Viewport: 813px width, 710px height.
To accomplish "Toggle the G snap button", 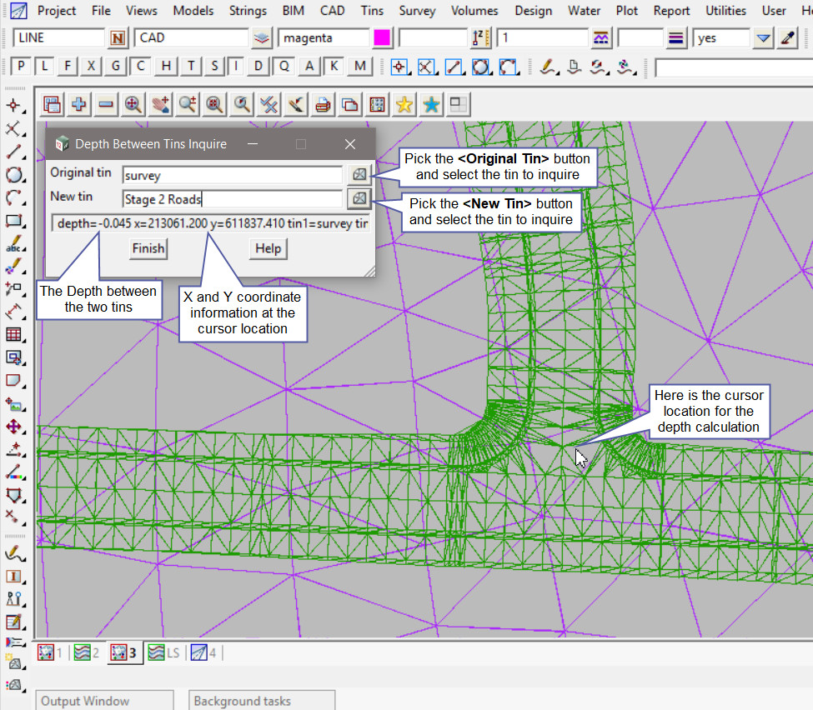I will click(x=116, y=67).
